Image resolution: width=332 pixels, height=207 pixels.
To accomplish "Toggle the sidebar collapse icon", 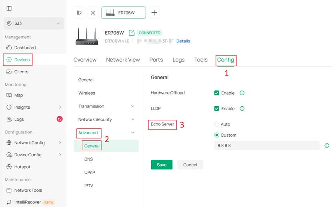I will [x=9, y=8].
